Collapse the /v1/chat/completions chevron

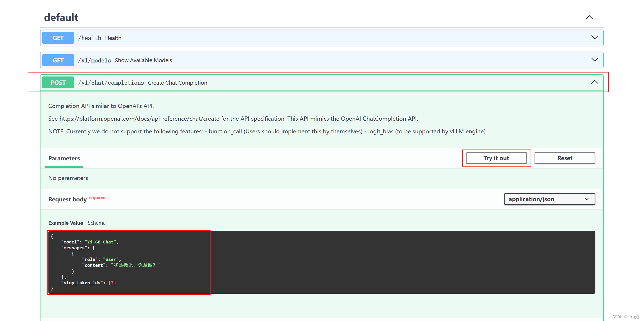tap(595, 82)
